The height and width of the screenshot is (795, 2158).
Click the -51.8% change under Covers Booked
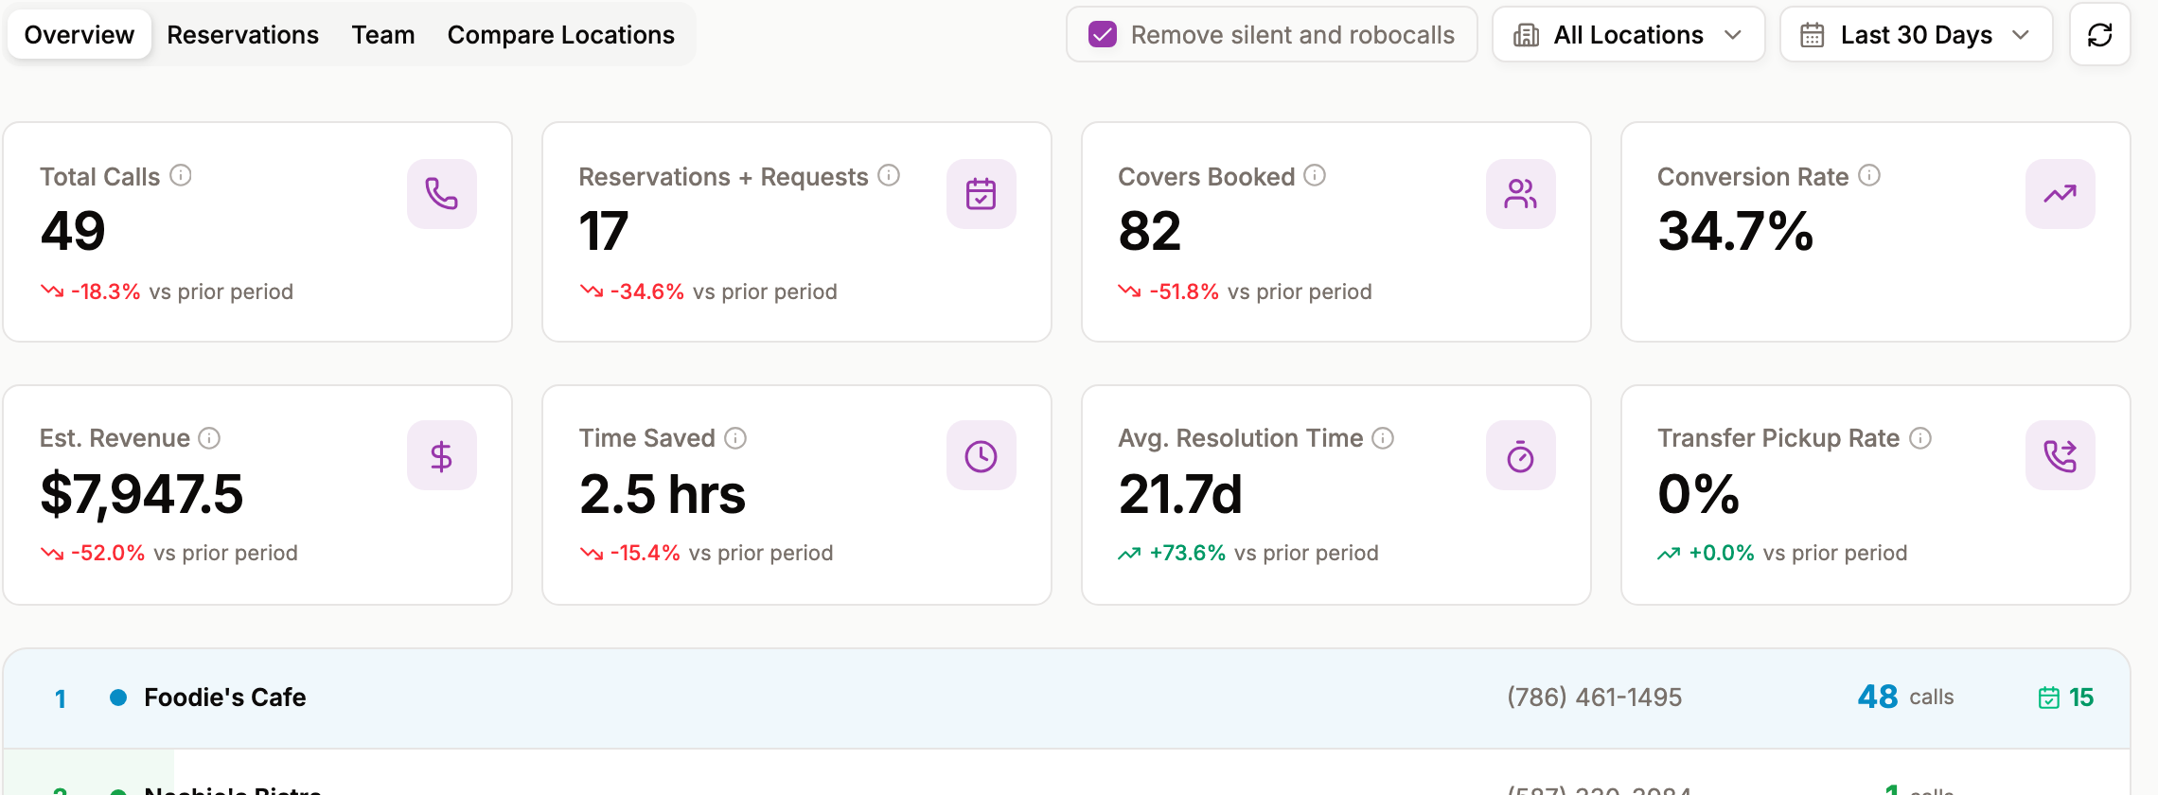coord(1184,291)
